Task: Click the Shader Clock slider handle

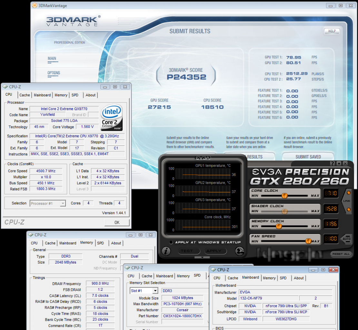Action: (x=284, y=211)
